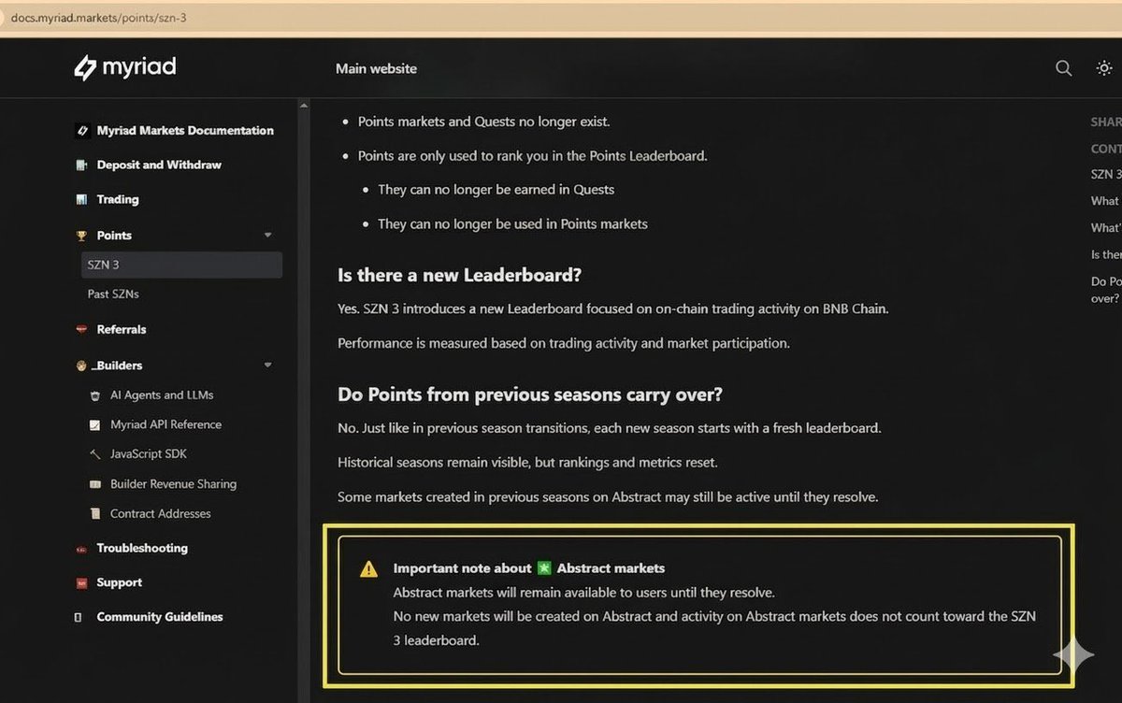The width and height of the screenshot is (1122, 703).
Task: Open the Referrals page
Action: 122,329
